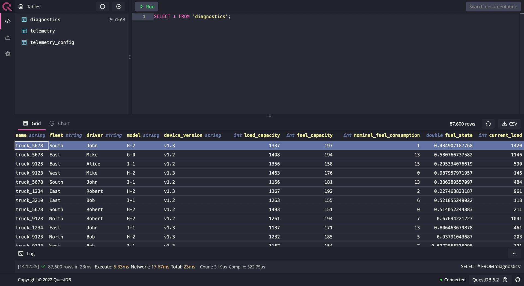Open the import upload sidebar icon

click(x=8, y=37)
